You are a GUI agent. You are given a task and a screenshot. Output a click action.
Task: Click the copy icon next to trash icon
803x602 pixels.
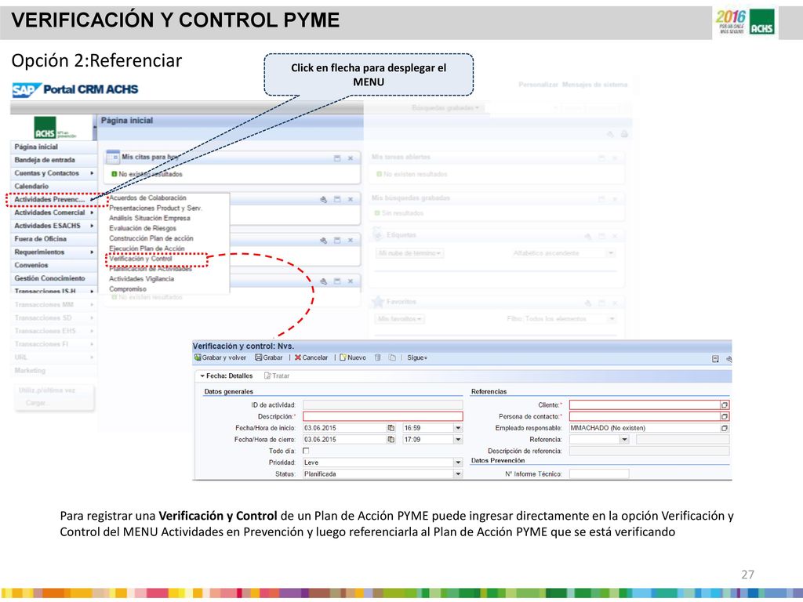point(392,357)
